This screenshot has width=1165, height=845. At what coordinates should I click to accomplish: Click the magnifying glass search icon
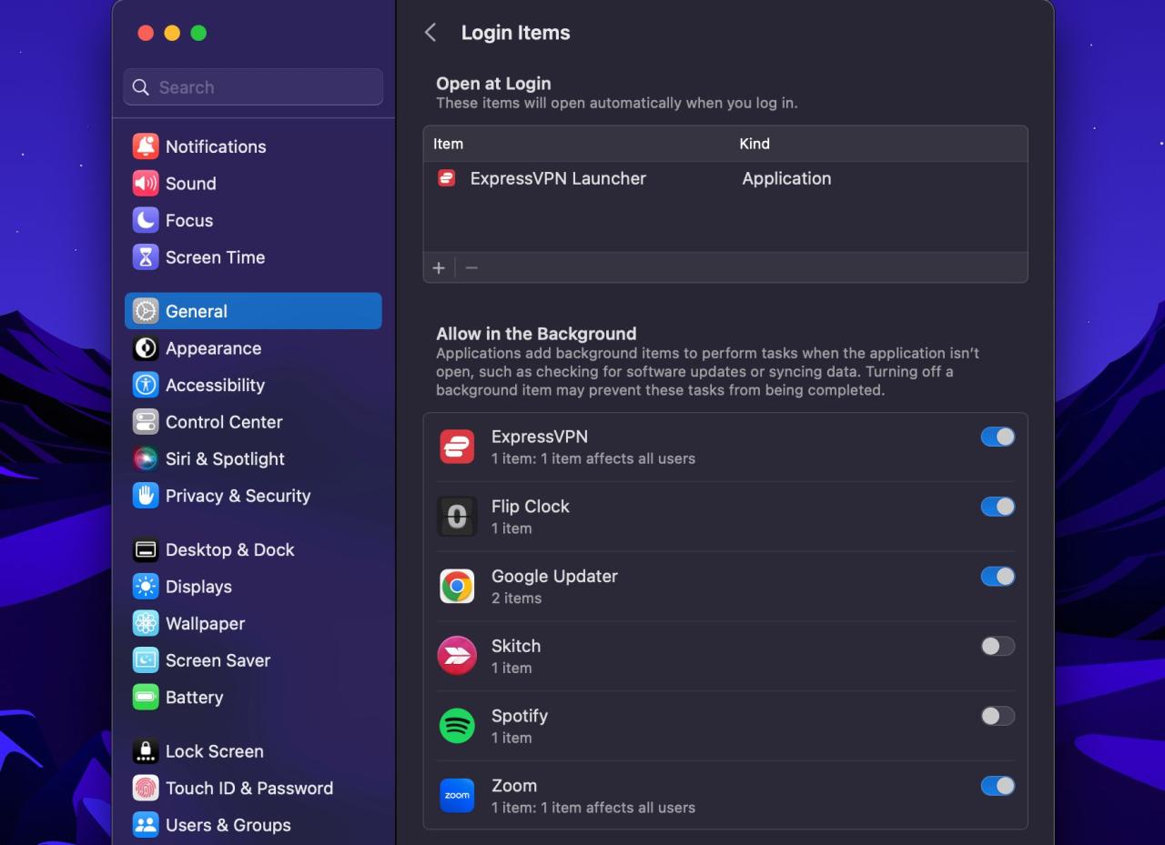(140, 87)
